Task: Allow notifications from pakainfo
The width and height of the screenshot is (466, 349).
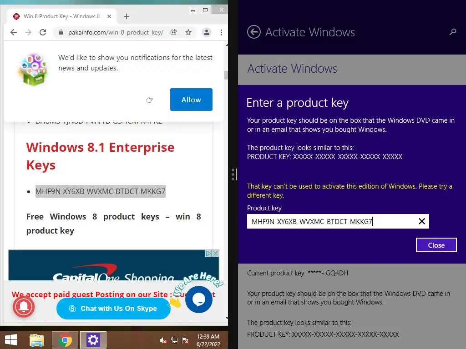Action: (x=191, y=100)
